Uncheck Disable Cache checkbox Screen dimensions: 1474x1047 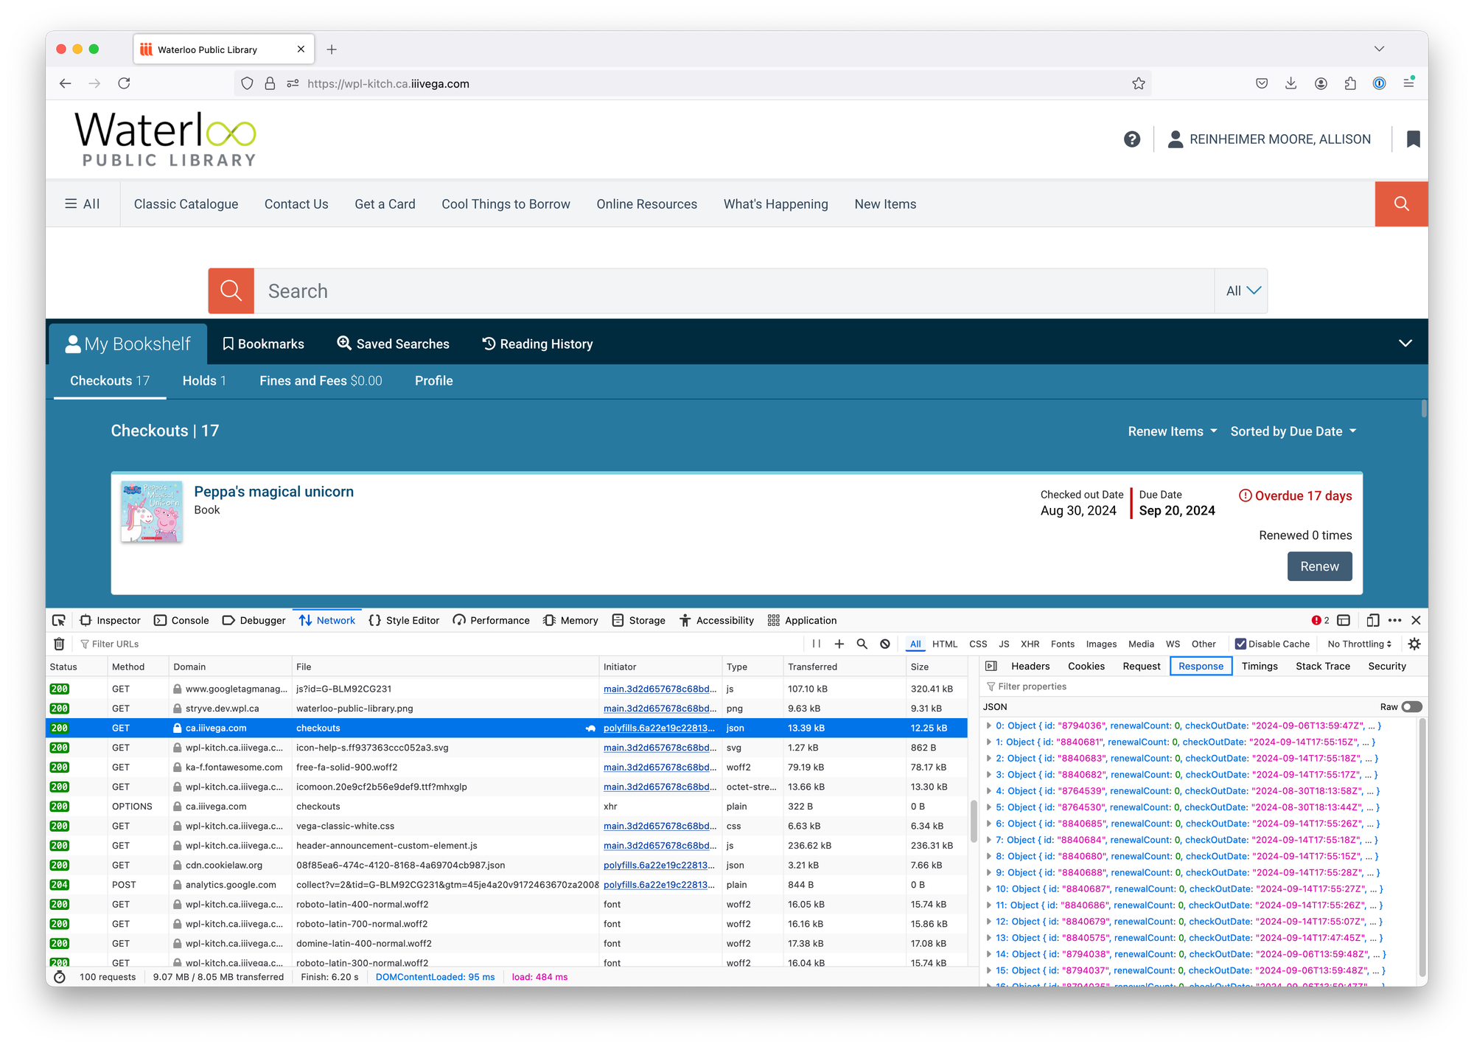coord(1240,644)
